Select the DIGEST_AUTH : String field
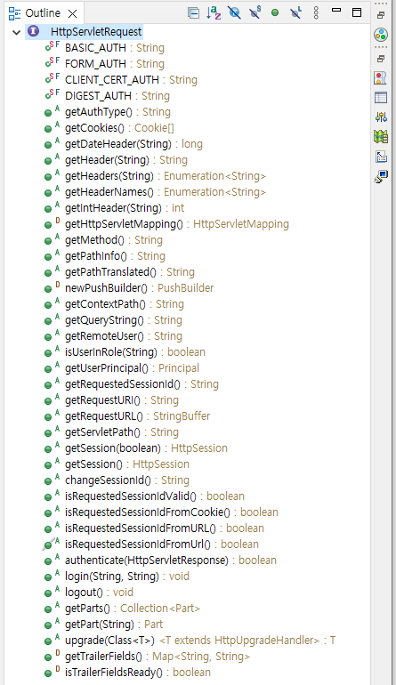The width and height of the screenshot is (396, 685). pyautogui.click(x=108, y=96)
